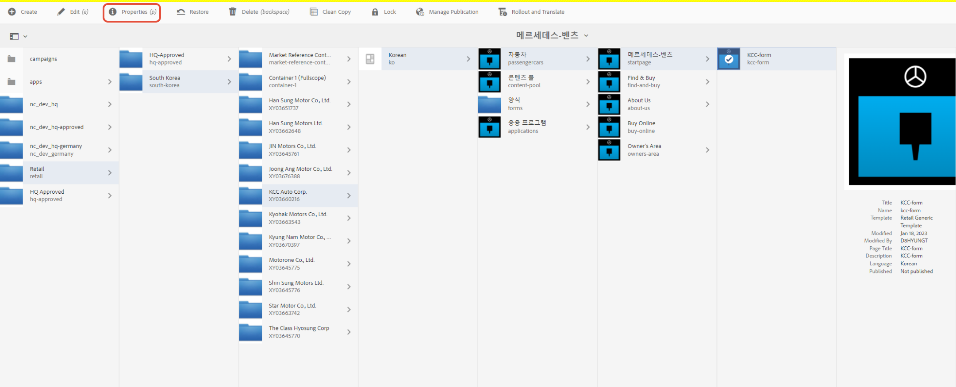Click the Clean Copy icon
Viewport: 956px width, 387px height.
(x=314, y=12)
